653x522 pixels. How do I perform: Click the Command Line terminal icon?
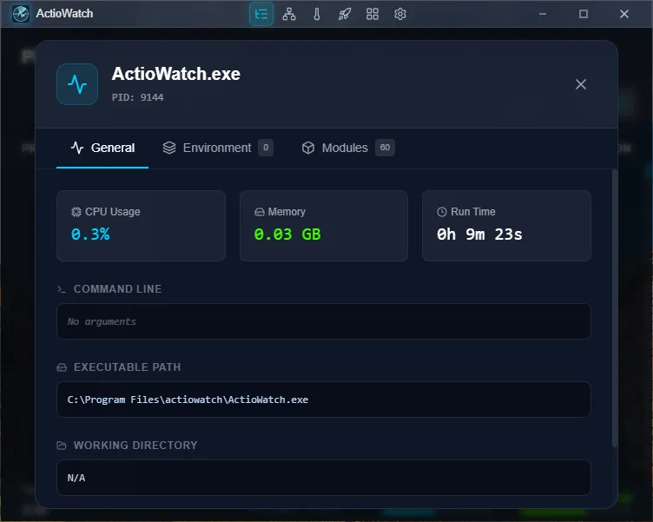pos(62,289)
